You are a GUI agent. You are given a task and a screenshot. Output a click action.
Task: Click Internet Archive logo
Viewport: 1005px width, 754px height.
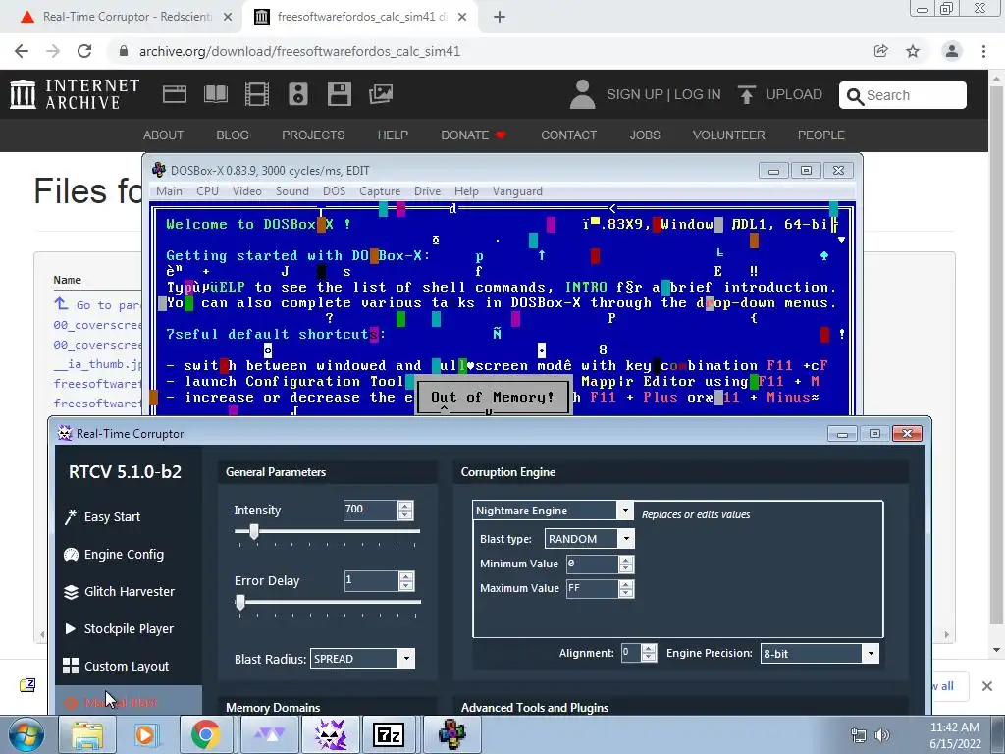[75, 94]
